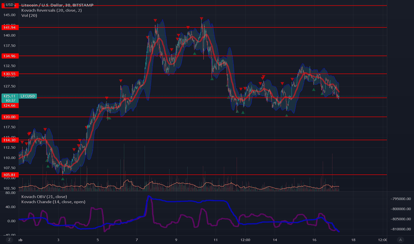The width and height of the screenshot is (414, 244).
Task: Click the 102.50 price axis value
Action: click(x=9, y=189)
